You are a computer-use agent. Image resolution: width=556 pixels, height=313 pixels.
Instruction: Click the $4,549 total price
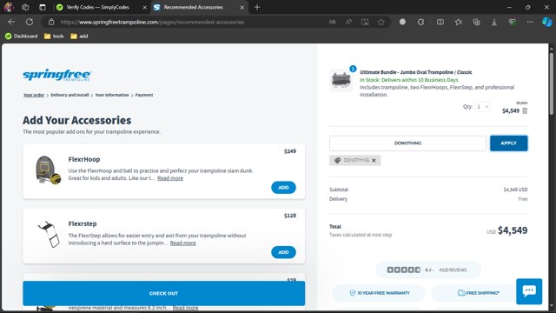[513, 230]
